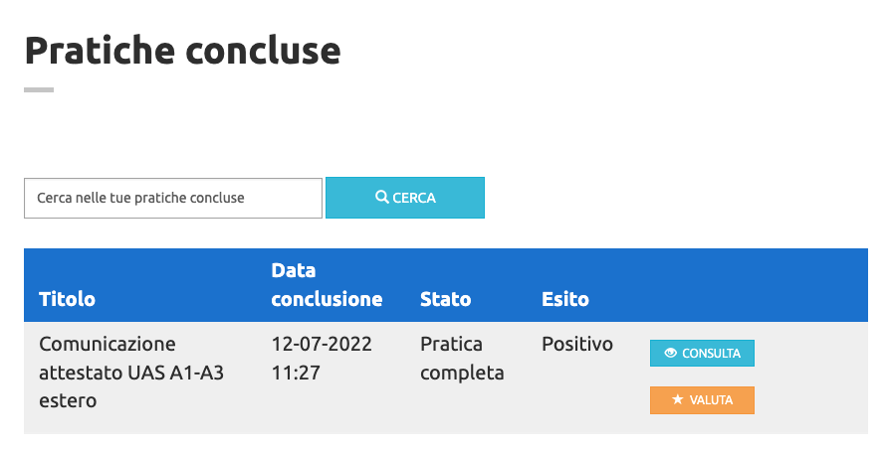Click the Data conclusione column header
The image size is (888, 453).
(327, 284)
